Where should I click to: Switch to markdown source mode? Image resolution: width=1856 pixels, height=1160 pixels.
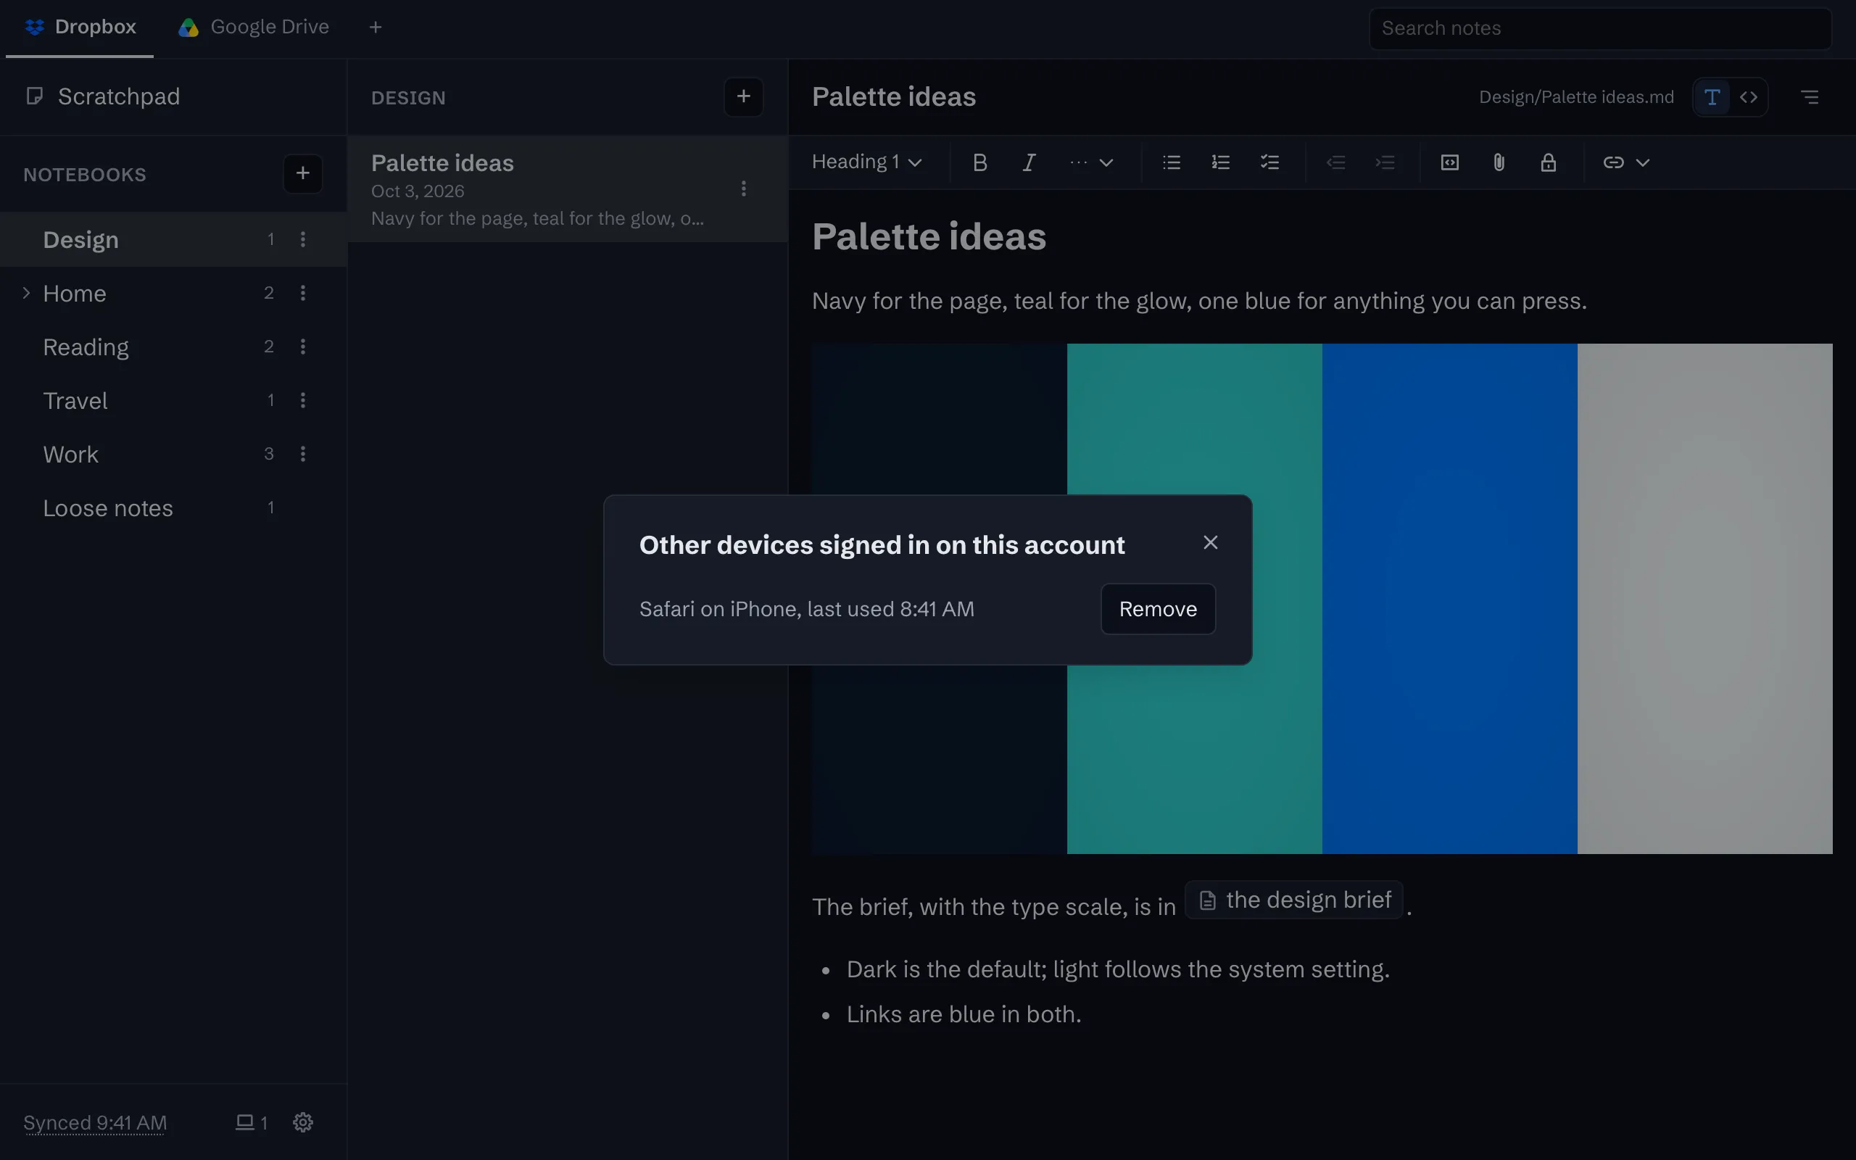[1749, 97]
